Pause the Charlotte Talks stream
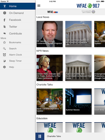The height and width of the screenshot is (140, 105). tap(40, 136)
